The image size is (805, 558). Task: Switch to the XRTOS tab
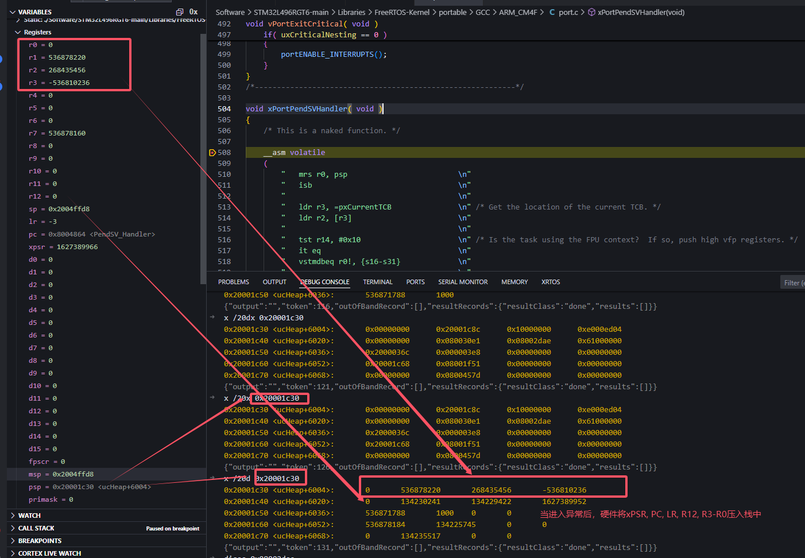pyautogui.click(x=551, y=282)
